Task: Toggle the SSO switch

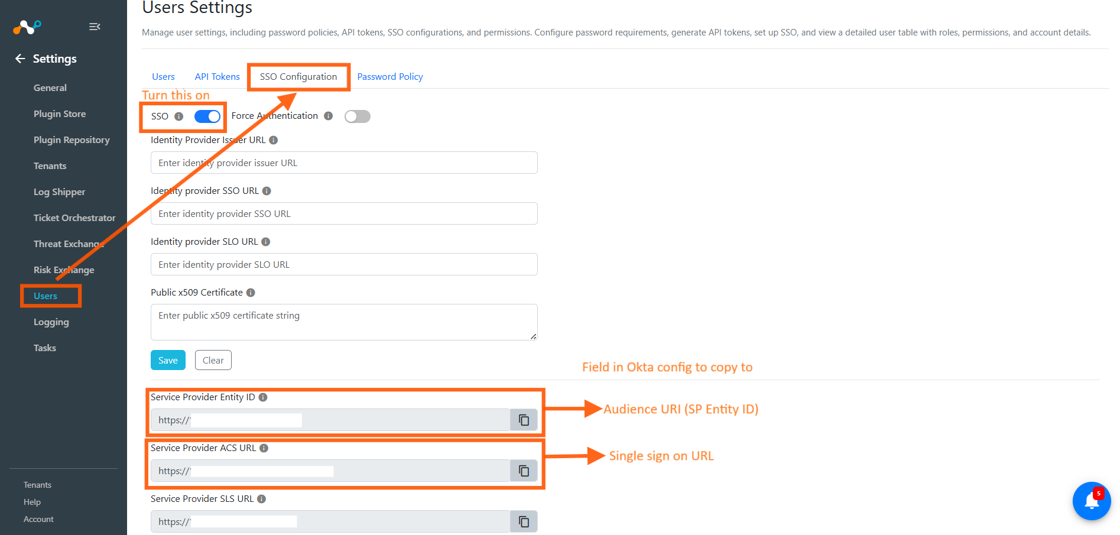Action: tap(207, 116)
